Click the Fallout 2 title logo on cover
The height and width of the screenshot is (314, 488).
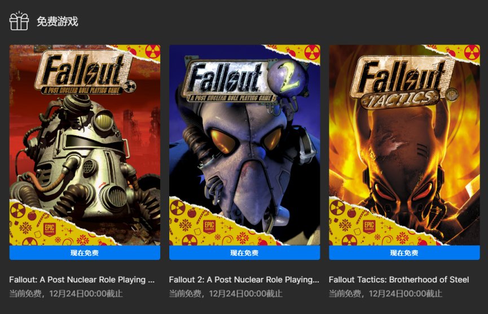pyautogui.click(x=241, y=82)
